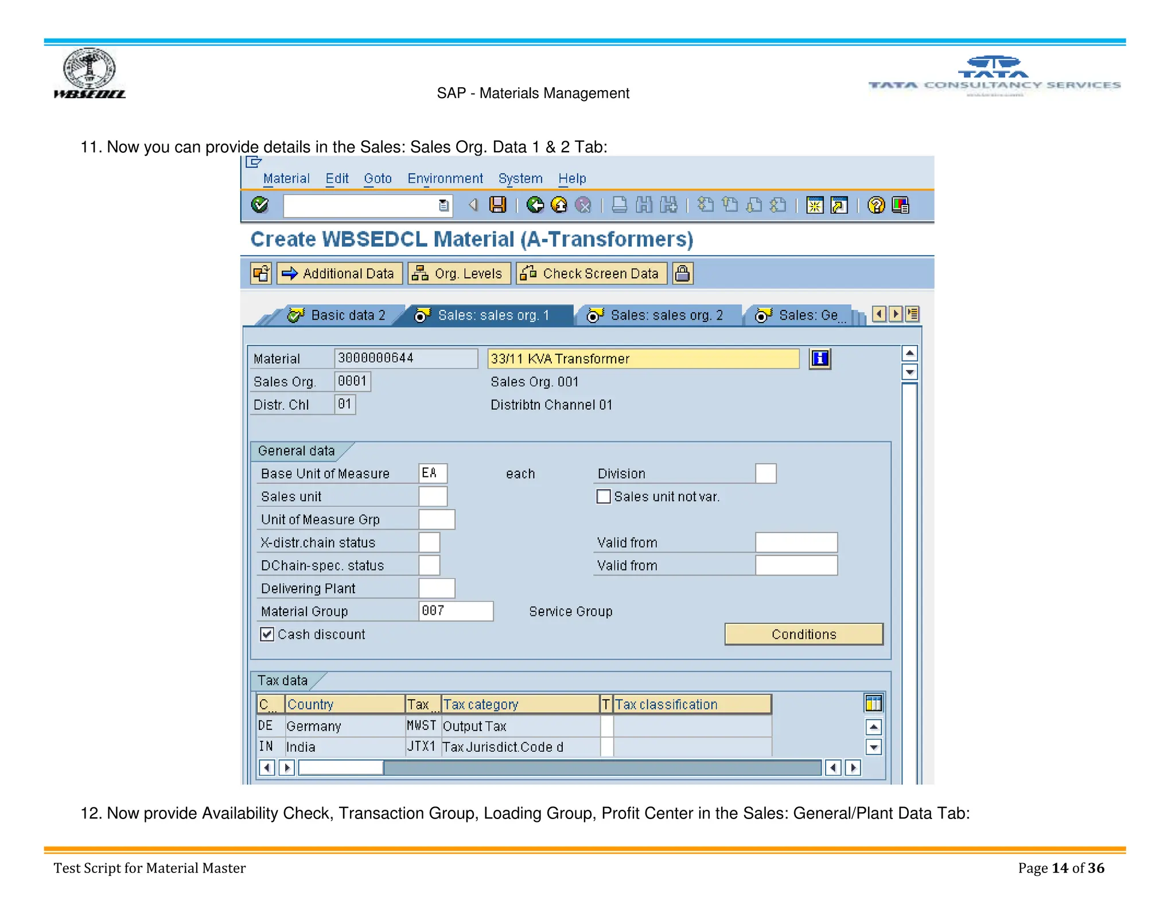Switch to Sales: sales org. 2 tab
This screenshot has width=1175, height=908.
(x=659, y=315)
